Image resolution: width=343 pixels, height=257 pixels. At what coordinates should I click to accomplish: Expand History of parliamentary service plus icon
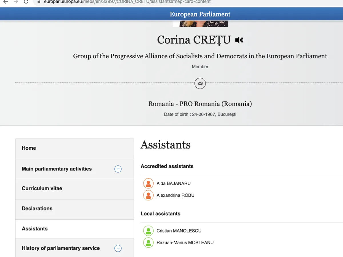point(118,248)
